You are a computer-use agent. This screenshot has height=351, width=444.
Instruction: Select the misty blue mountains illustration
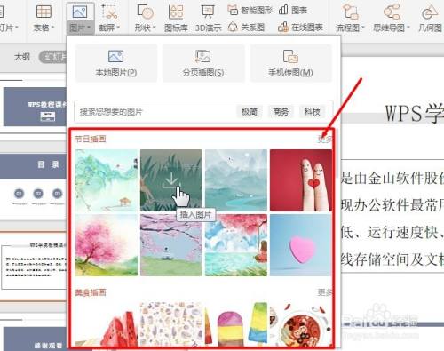click(236, 180)
